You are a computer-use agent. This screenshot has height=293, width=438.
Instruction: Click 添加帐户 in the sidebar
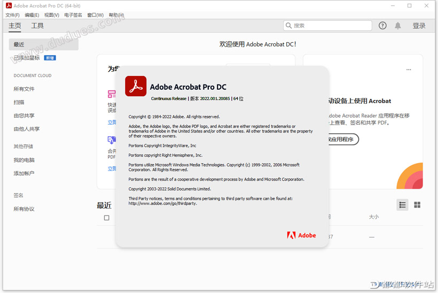pos(24,173)
